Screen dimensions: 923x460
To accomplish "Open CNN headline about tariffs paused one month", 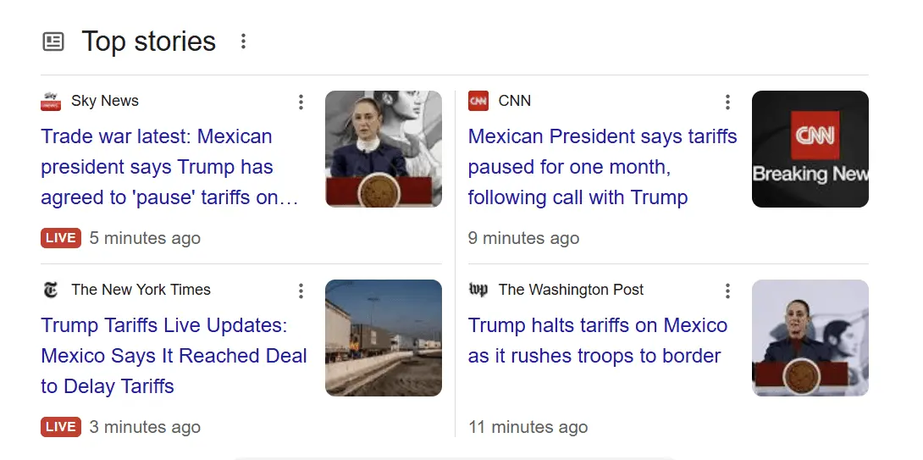I will pos(602,167).
